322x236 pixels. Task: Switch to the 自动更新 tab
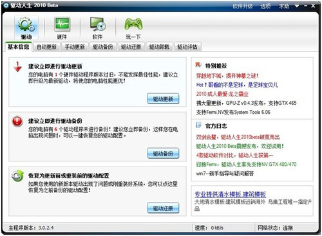click(x=46, y=47)
